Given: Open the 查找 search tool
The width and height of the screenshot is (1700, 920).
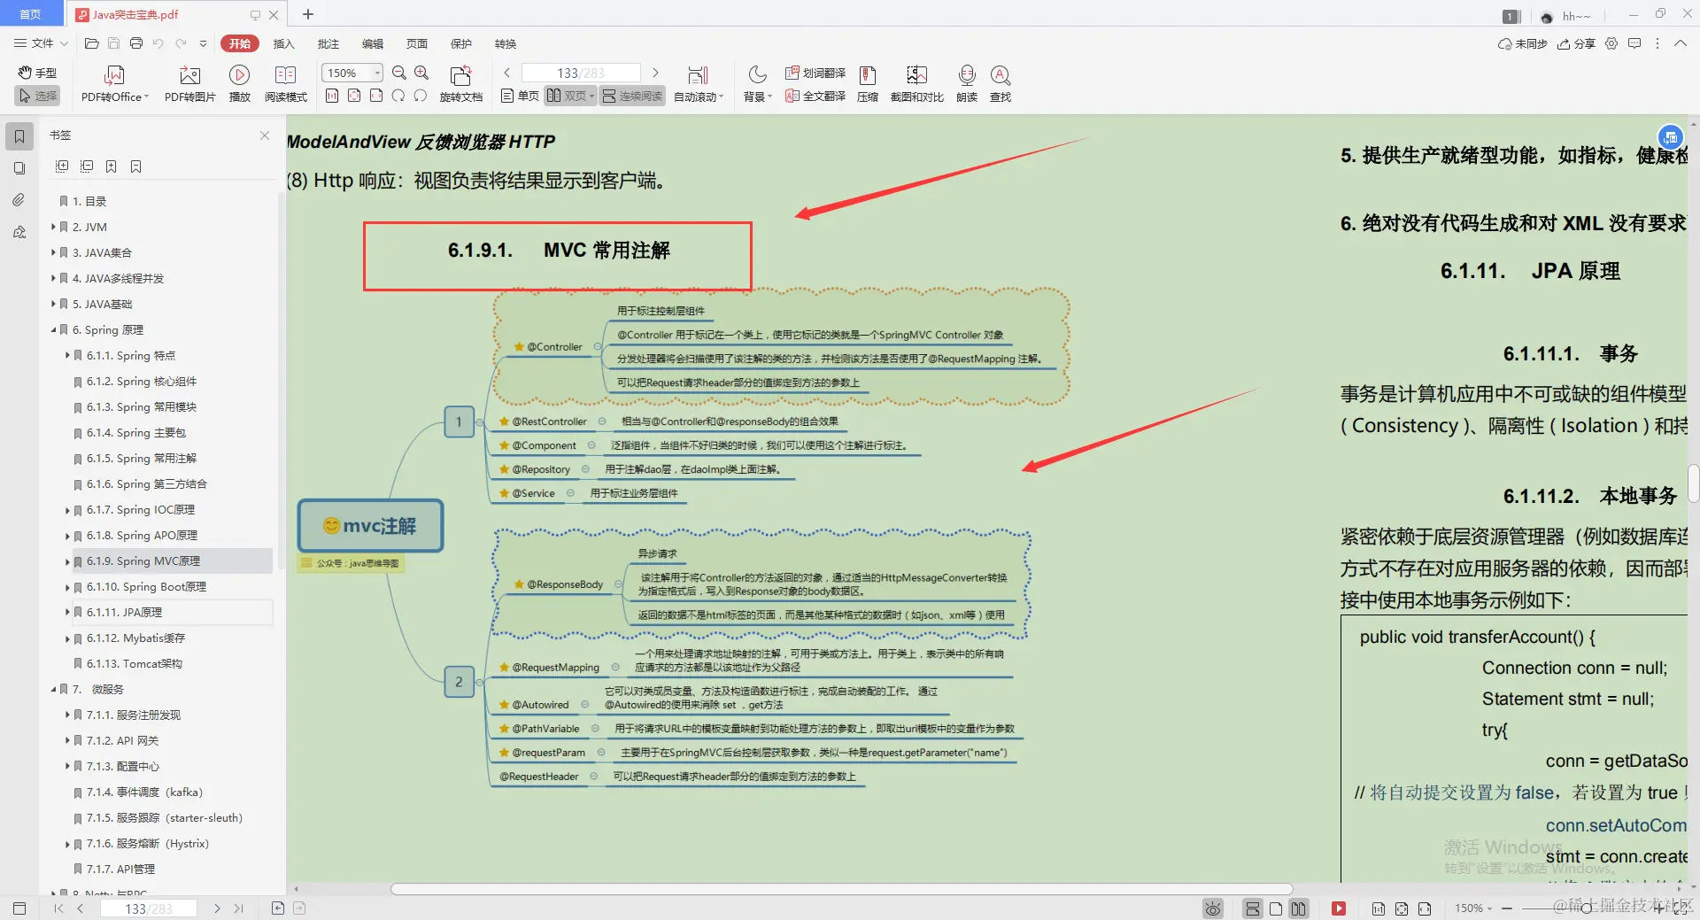Looking at the screenshot, I should pos(1000,82).
